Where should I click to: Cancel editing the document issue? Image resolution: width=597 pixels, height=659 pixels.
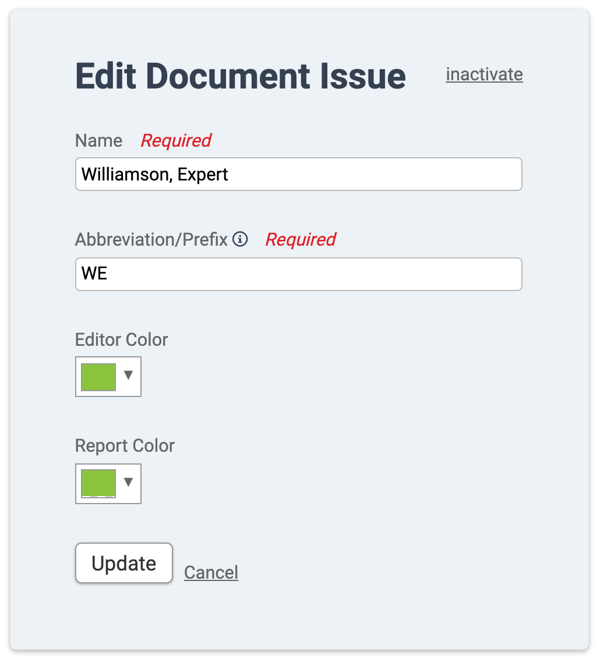click(211, 572)
